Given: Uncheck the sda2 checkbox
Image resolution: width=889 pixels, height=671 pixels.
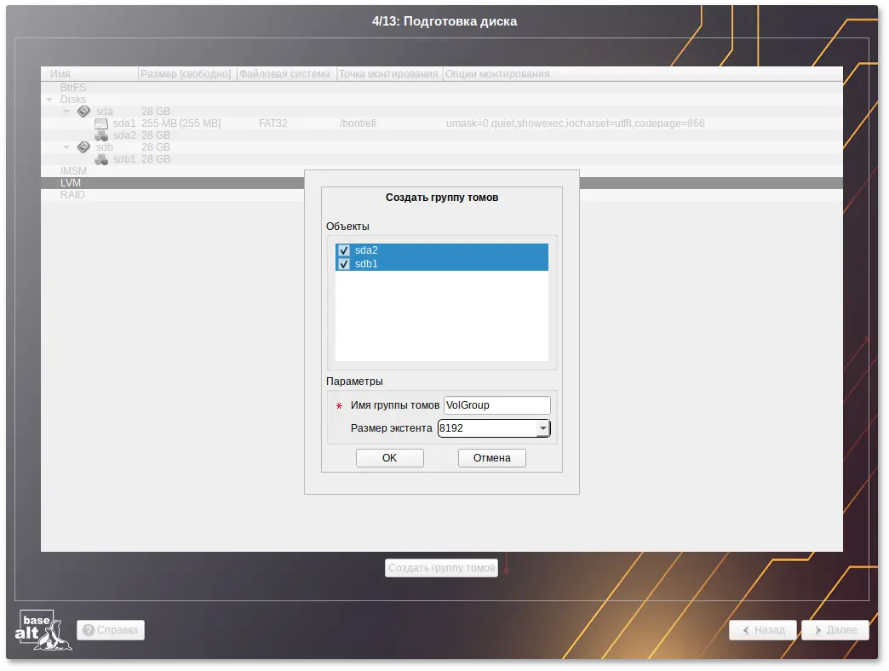Looking at the screenshot, I should (344, 250).
